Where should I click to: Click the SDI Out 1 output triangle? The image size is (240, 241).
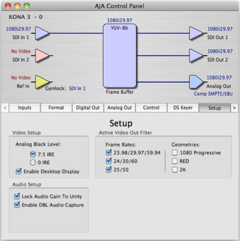196,33
